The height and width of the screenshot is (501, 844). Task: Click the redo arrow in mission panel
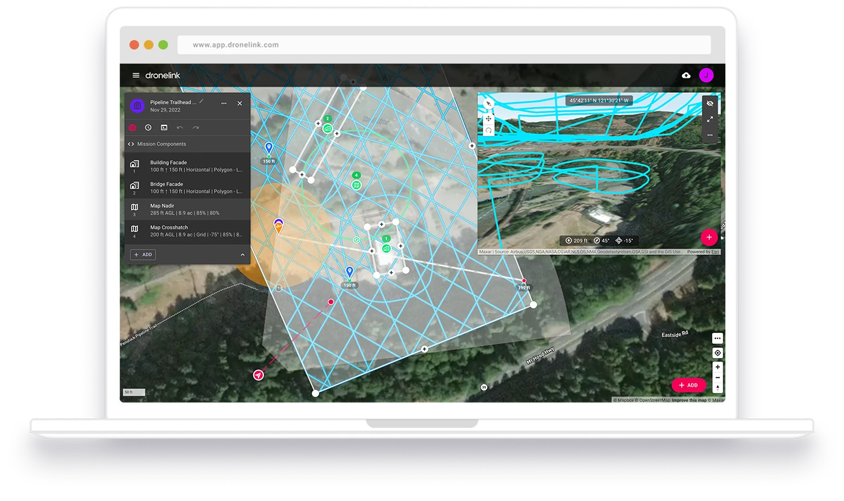(x=195, y=128)
